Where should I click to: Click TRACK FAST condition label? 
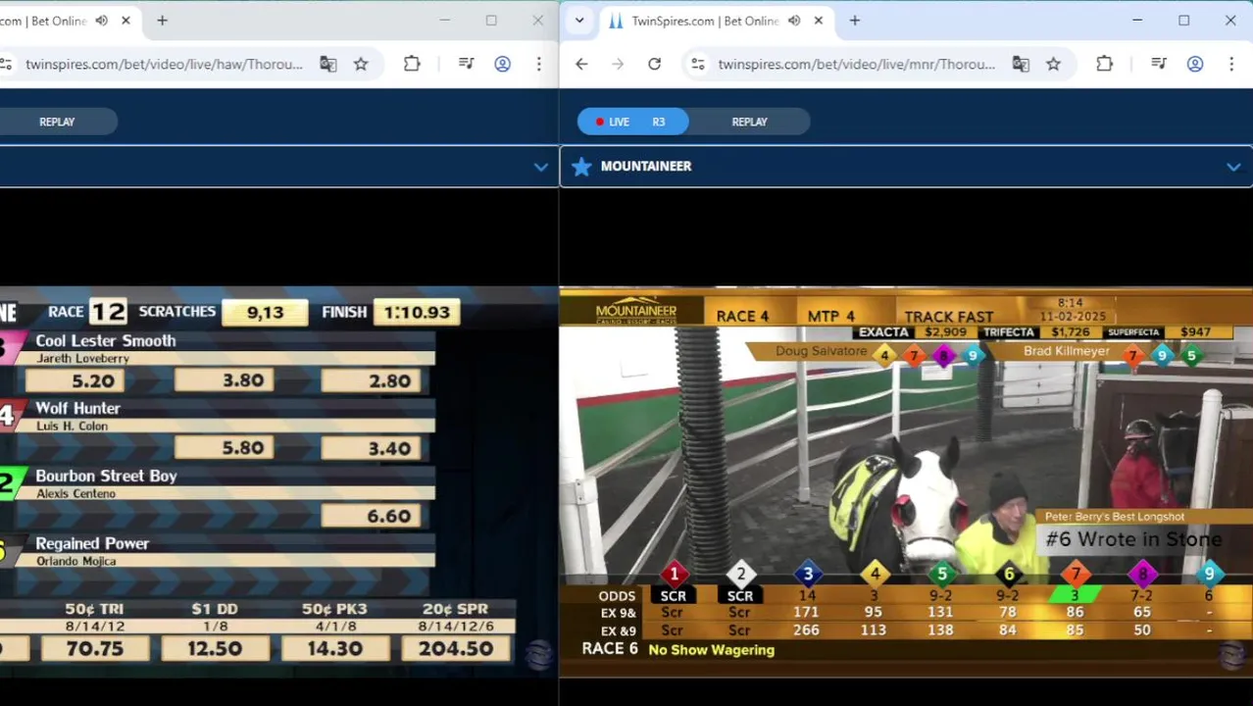948,317
